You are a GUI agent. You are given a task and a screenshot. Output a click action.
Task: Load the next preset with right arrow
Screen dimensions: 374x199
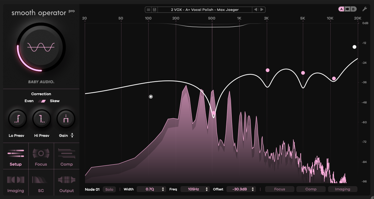tap(262, 10)
